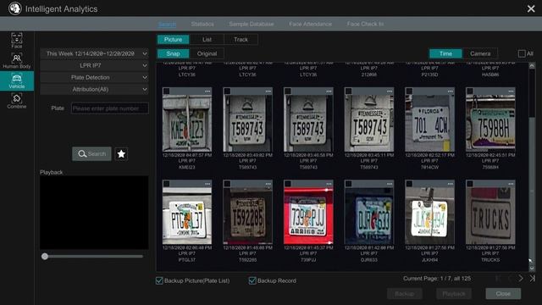This screenshot has height=305, width=542.
Task: Check the PTGL37 plate thumbnail checkbox
Action: click(x=167, y=184)
